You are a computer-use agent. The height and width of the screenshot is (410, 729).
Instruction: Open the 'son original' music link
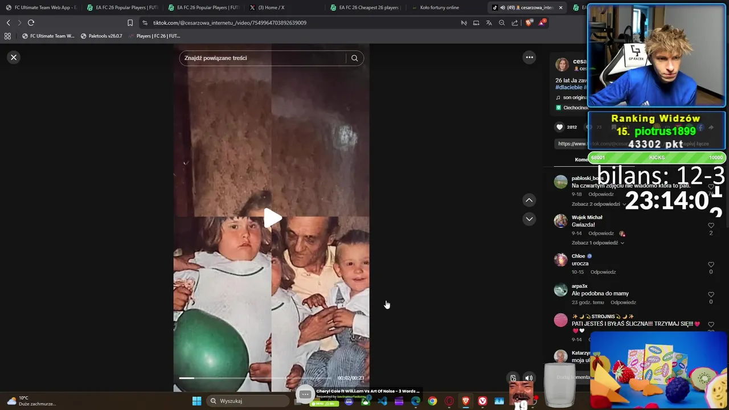[x=571, y=97]
